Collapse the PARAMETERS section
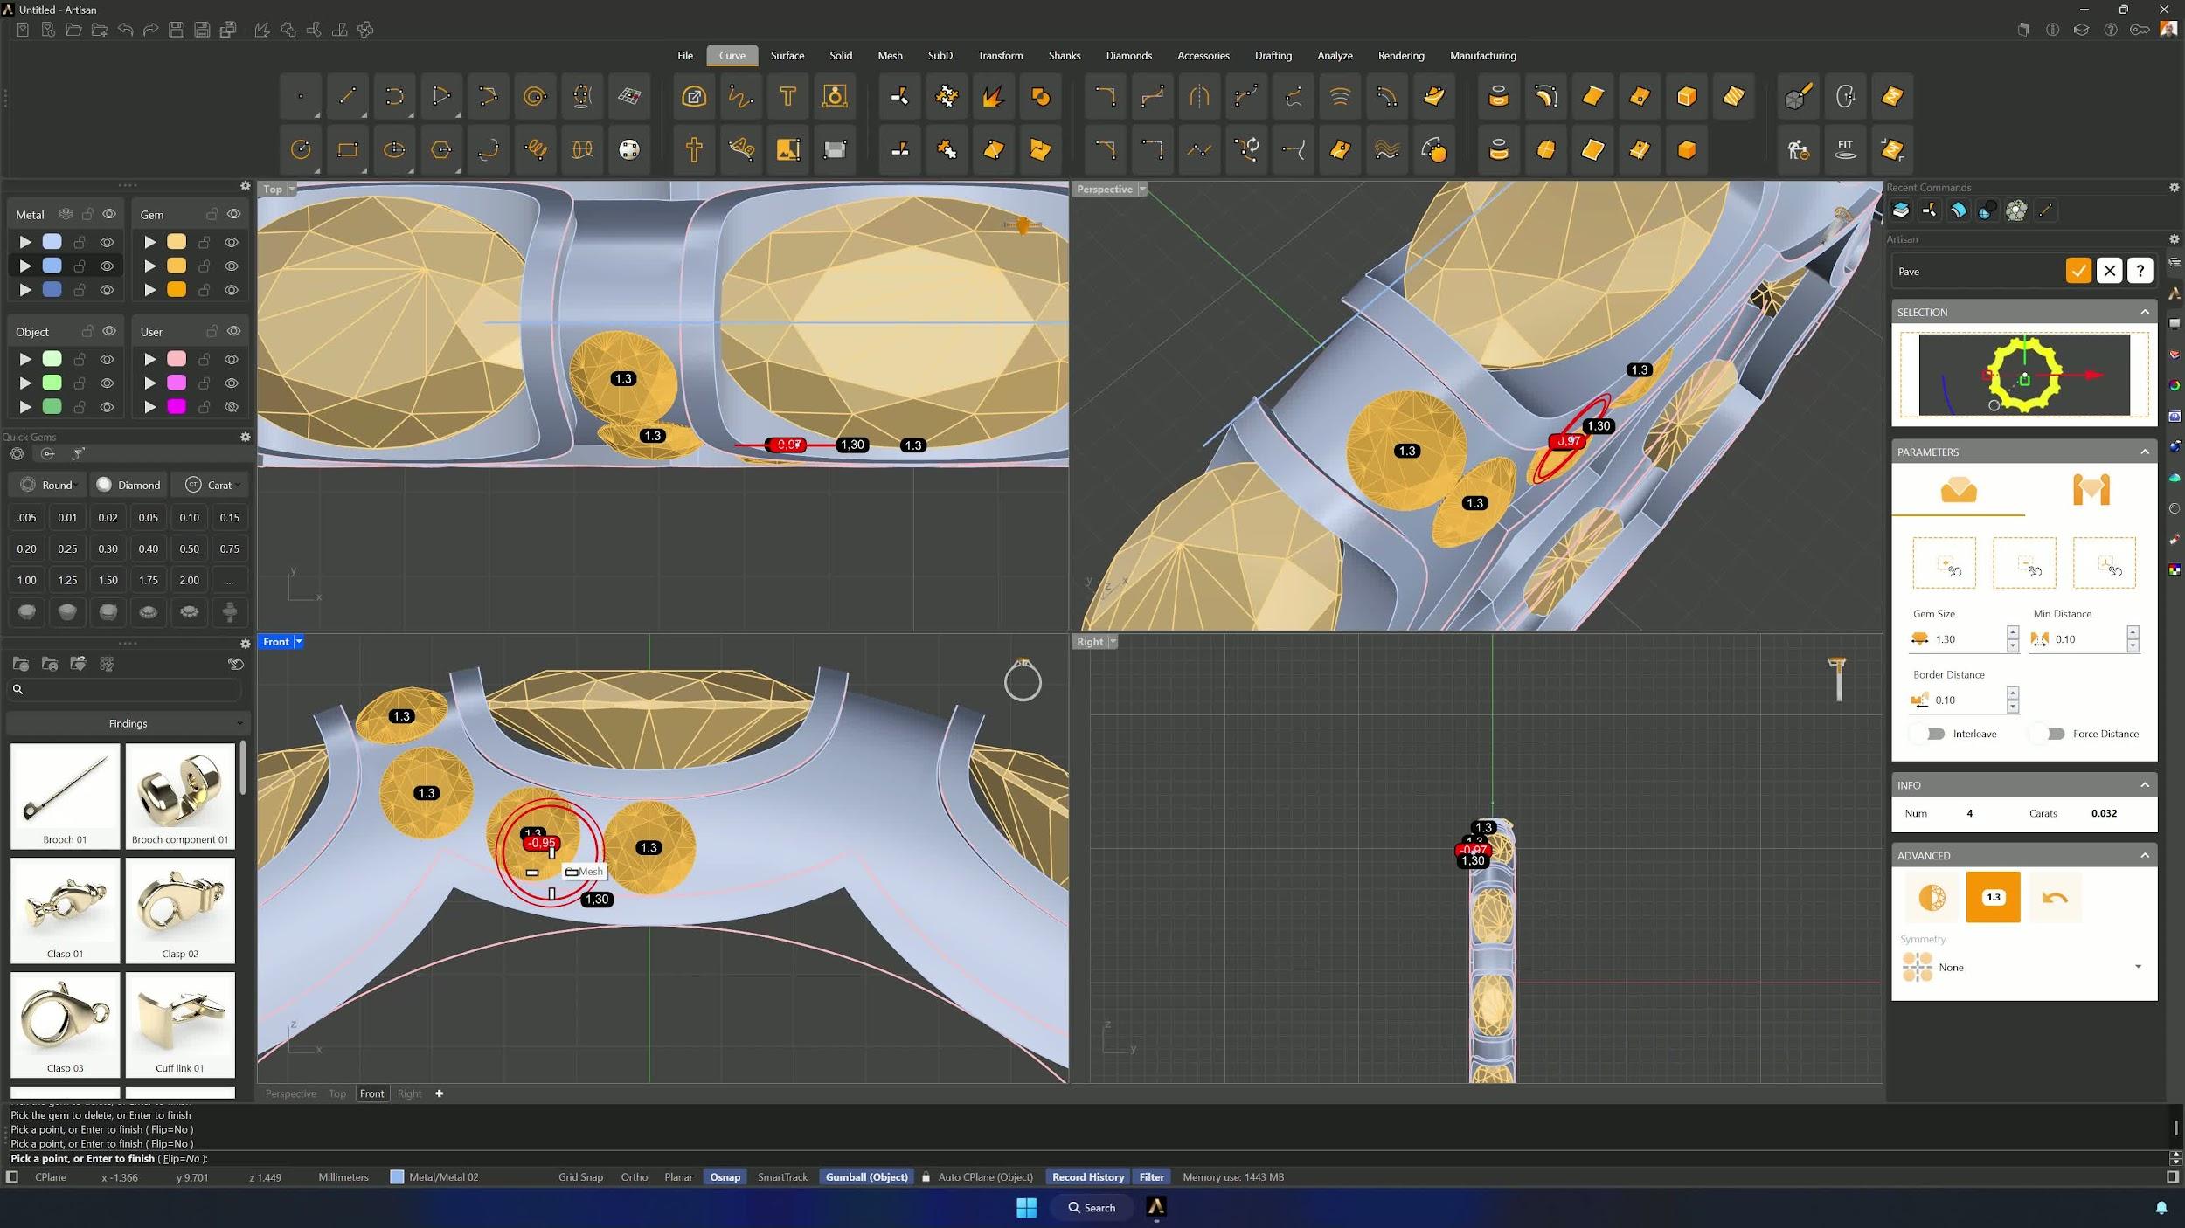This screenshot has width=2185, height=1228. [2145, 452]
